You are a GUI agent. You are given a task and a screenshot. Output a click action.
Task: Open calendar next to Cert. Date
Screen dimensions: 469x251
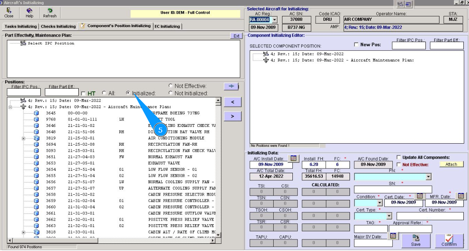(419, 196)
